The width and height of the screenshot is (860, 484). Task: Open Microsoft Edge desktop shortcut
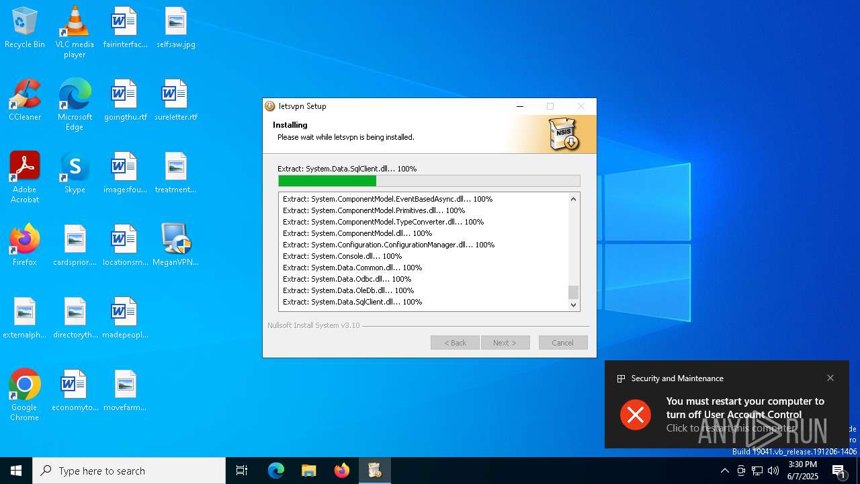75,105
